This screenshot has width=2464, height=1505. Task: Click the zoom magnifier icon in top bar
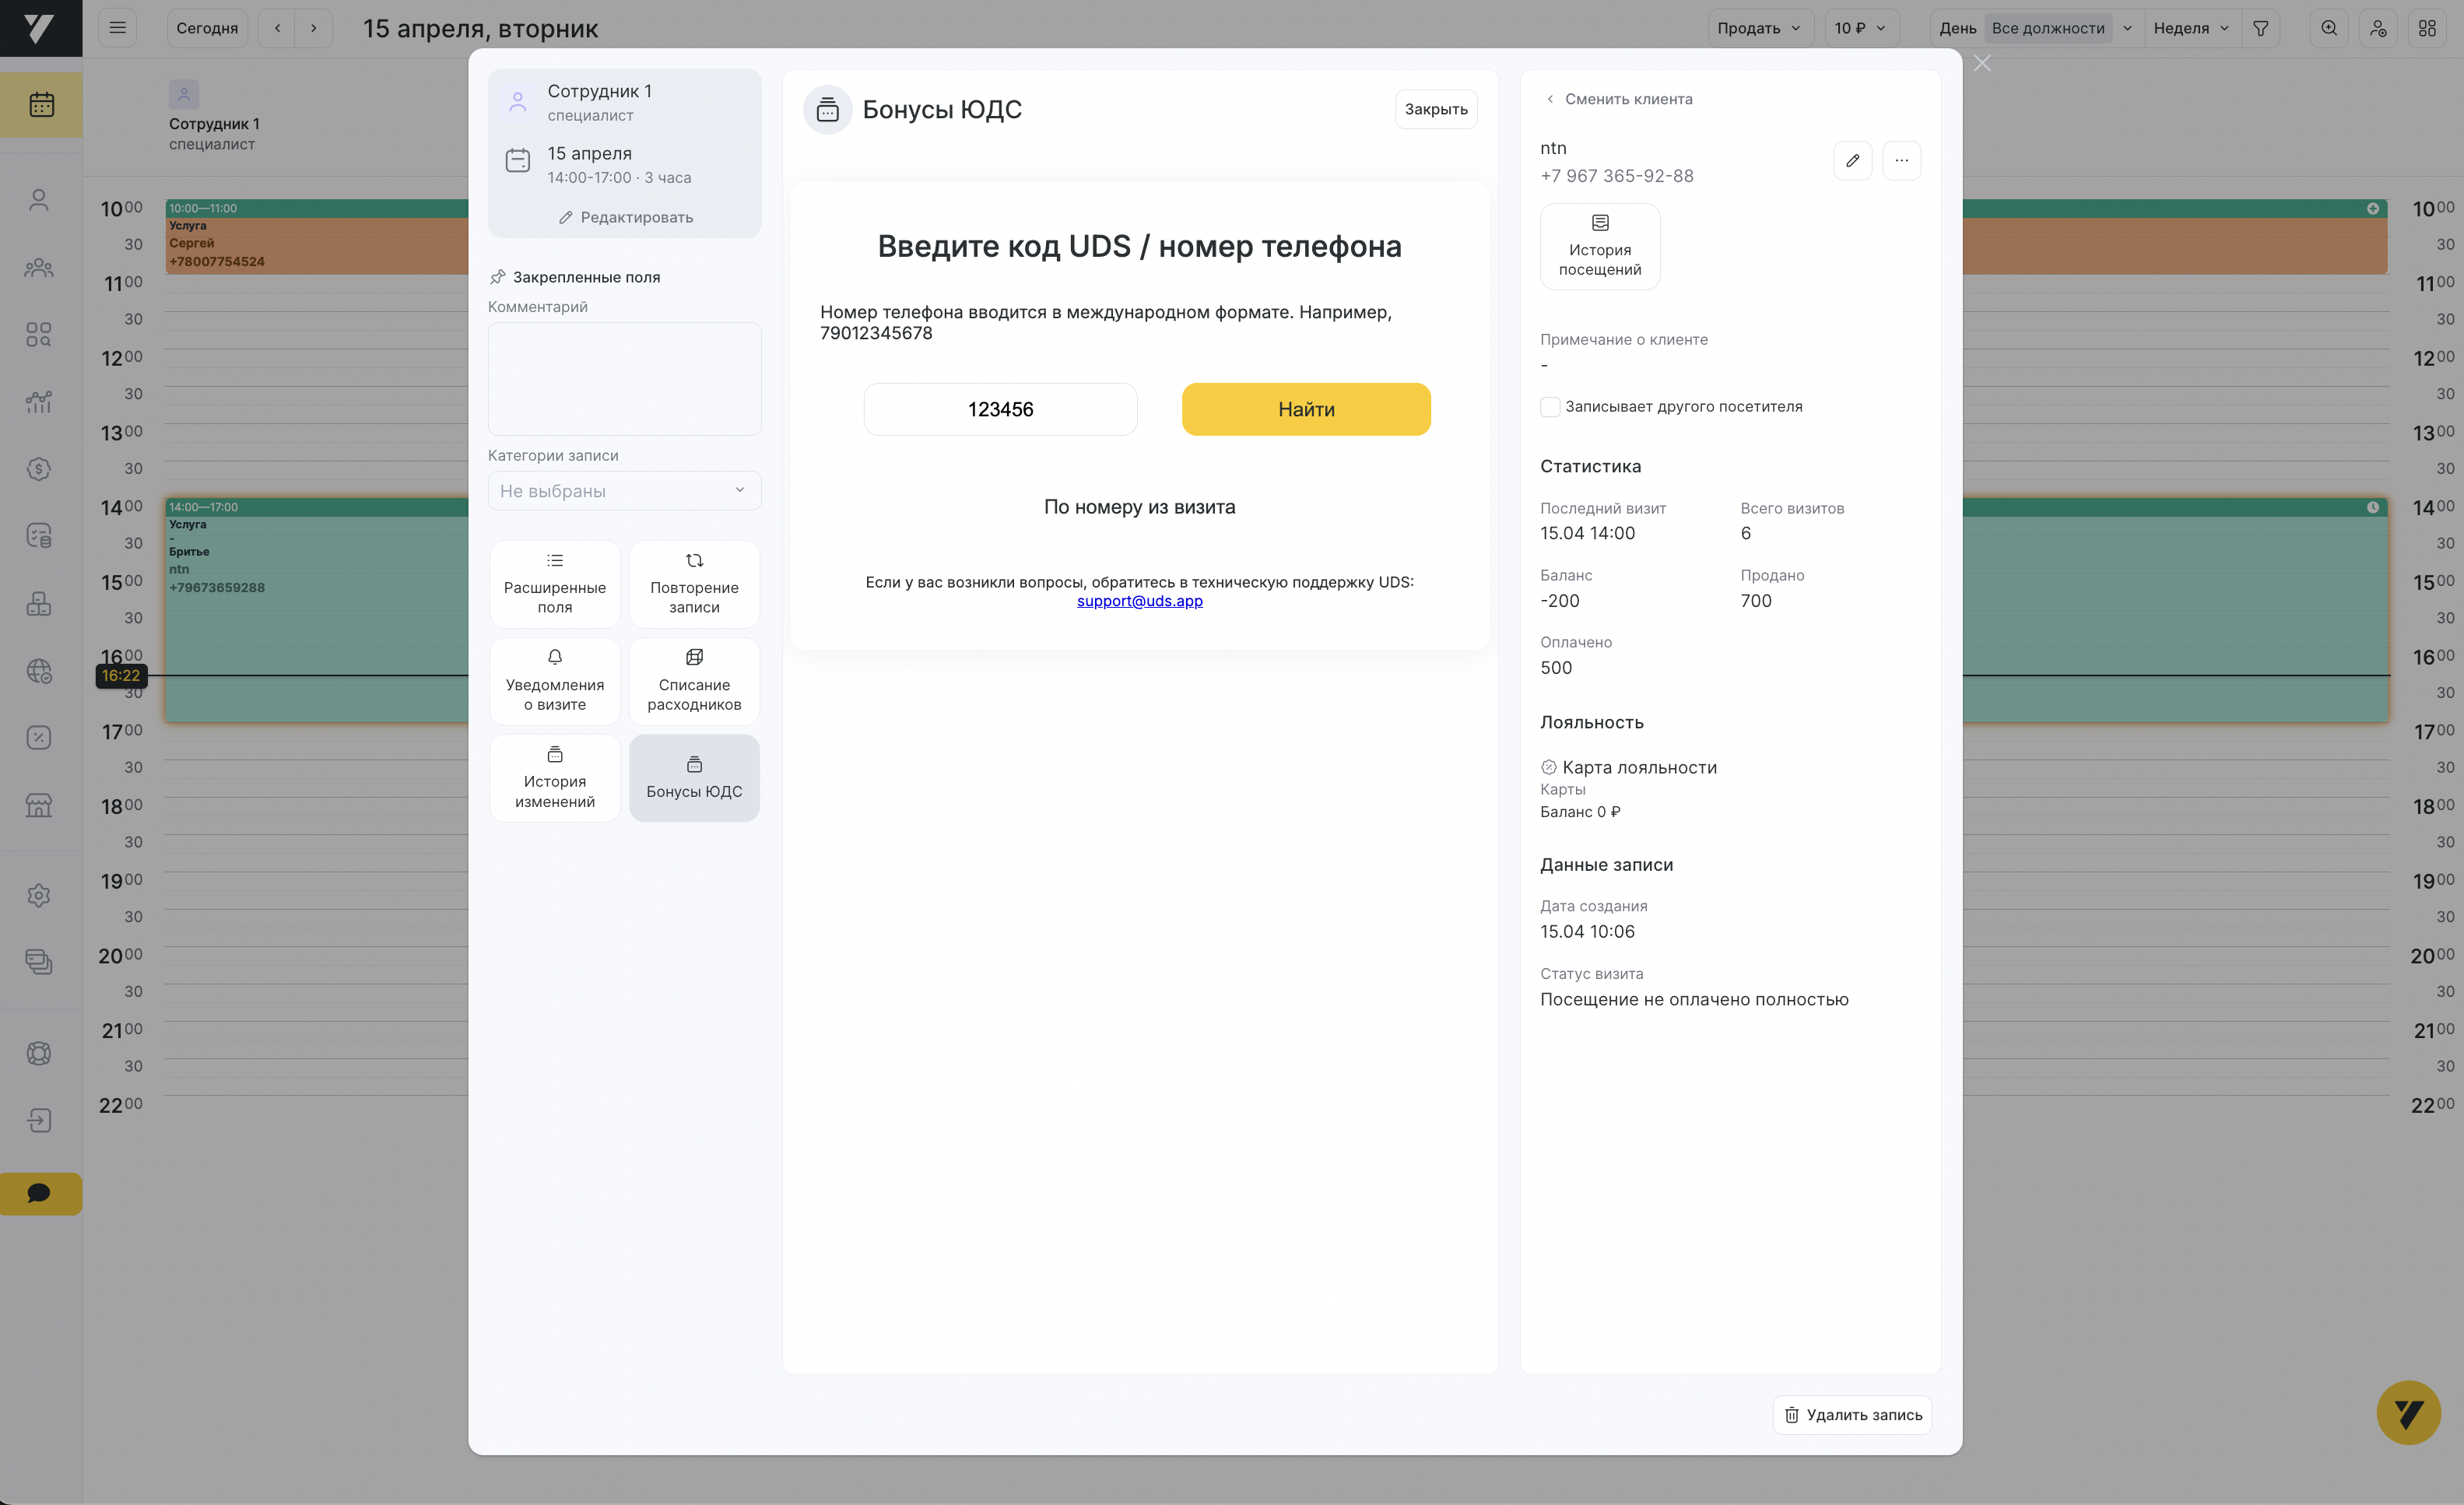(2329, 28)
